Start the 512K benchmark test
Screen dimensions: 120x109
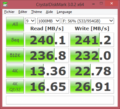(x=15, y=55)
